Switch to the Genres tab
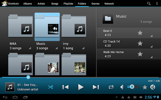Screen dimensions: 161x100 point(95,4)
